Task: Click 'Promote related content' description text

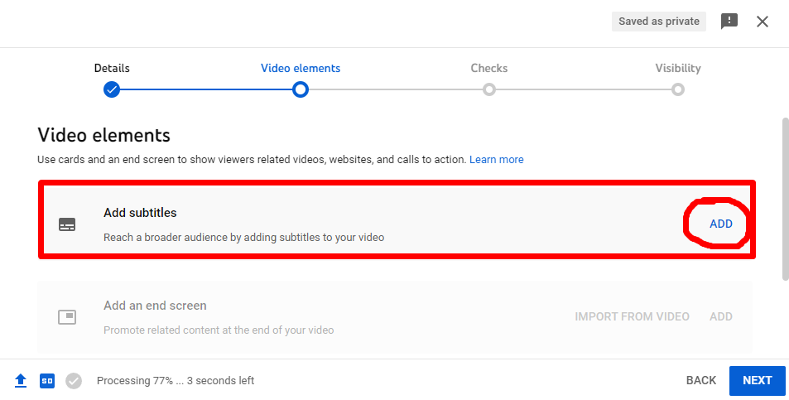Action: (x=219, y=330)
